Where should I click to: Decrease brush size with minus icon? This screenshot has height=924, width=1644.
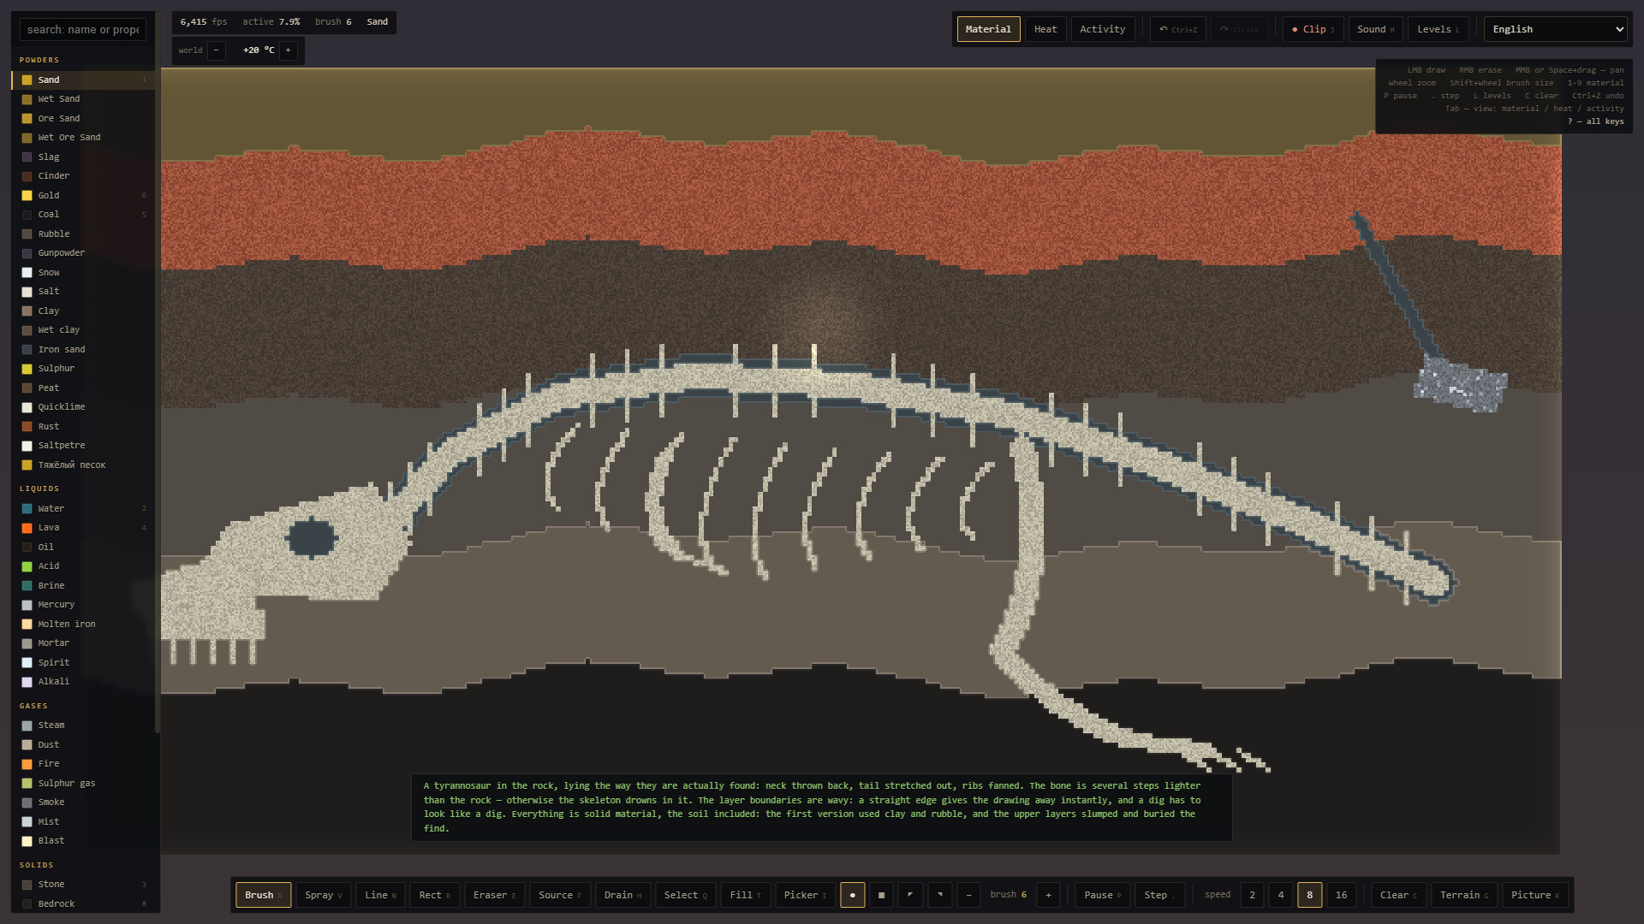[x=968, y=895]
